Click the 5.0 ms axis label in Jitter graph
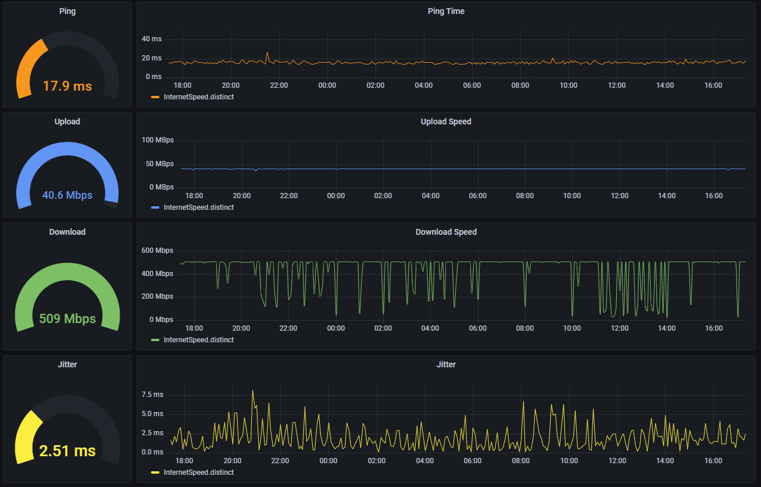 pos(152,414)
